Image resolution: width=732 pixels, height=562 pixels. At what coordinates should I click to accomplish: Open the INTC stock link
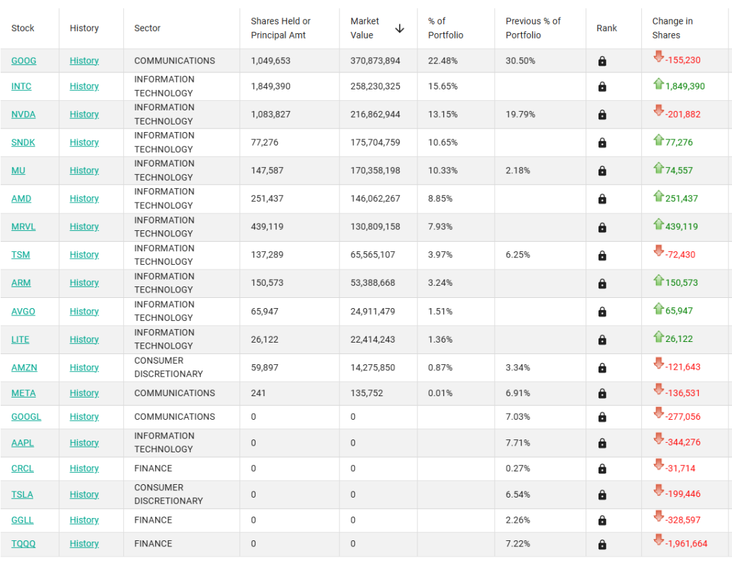tap(22, 86)
